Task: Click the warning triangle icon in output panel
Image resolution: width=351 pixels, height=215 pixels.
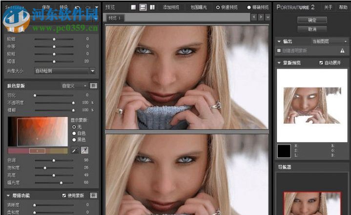Action: coord(342,51)
